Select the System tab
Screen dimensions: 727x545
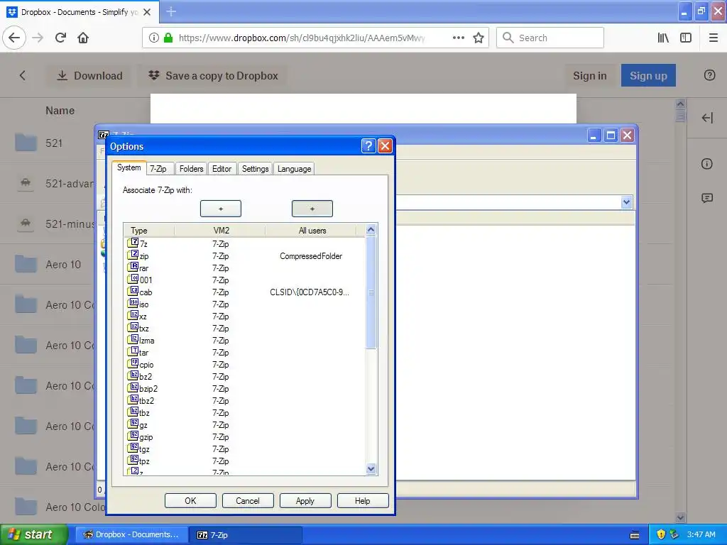(x=129, y=167)
